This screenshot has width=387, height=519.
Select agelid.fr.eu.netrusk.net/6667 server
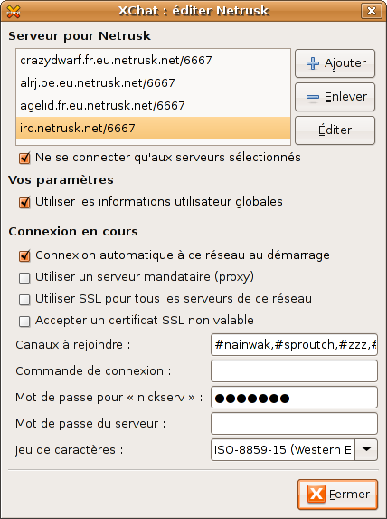pyautogui.click(x=153, y=105)
